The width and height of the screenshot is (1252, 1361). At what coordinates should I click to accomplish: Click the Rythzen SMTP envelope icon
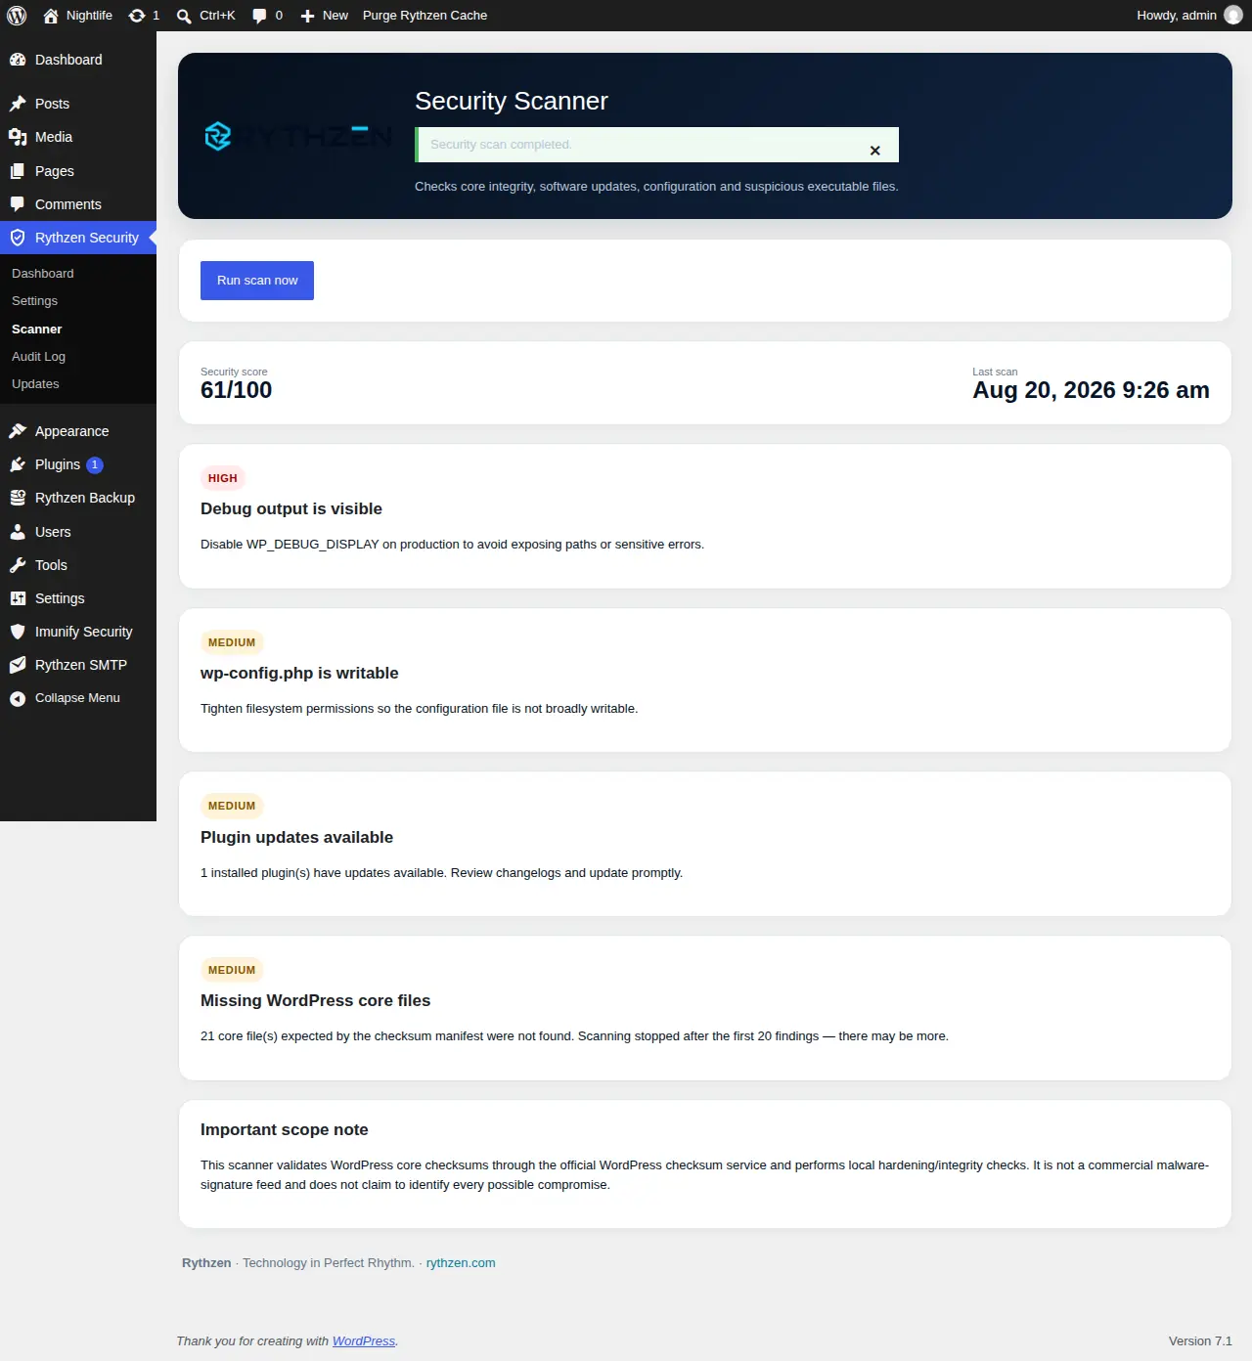18,665
